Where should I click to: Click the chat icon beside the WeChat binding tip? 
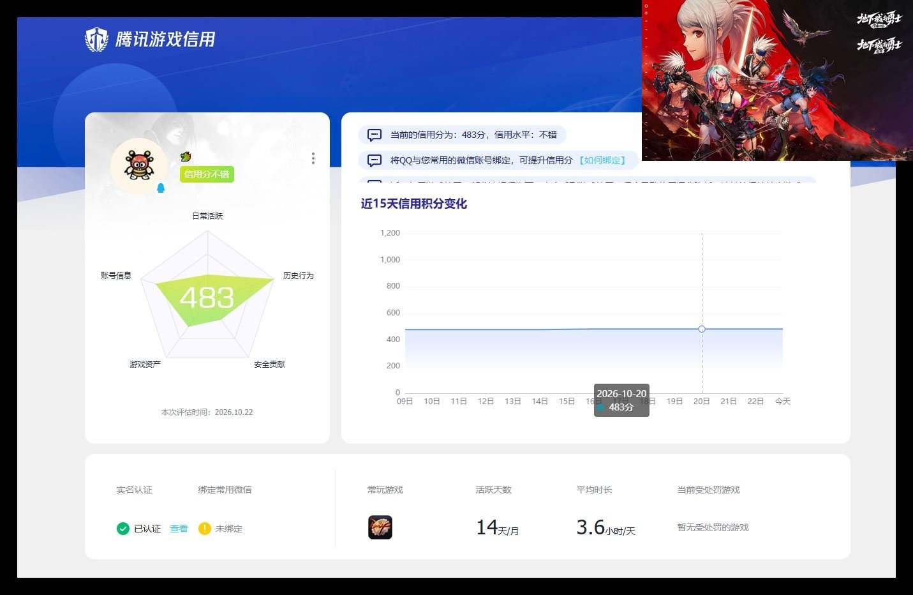(x=375, y=160)
